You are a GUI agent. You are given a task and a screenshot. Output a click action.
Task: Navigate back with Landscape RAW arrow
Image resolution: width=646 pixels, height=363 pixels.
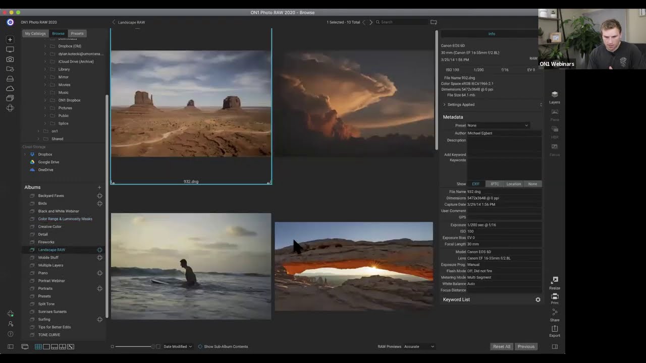click(114, 22)
